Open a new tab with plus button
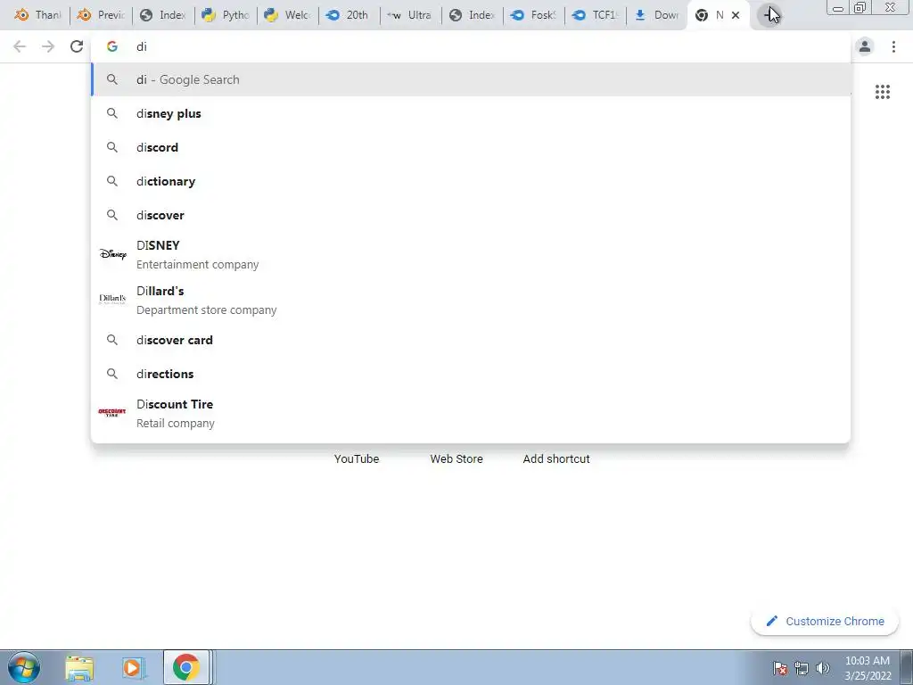Image resolution: width=913 pixels, height=685 pixels. pos(769,14)
